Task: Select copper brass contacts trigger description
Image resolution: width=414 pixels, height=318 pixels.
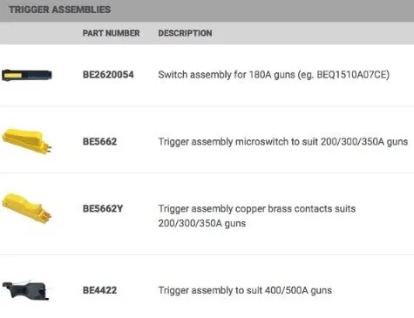Action: 257,216
